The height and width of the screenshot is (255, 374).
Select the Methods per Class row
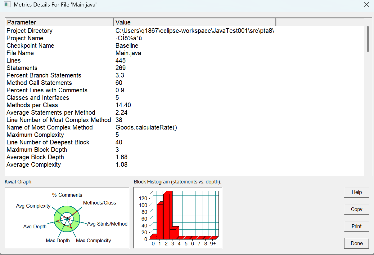185,105
